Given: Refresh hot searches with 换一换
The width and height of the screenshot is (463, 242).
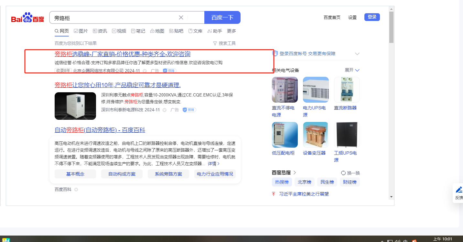Looking at the screenshot, I should pos(350,173).
